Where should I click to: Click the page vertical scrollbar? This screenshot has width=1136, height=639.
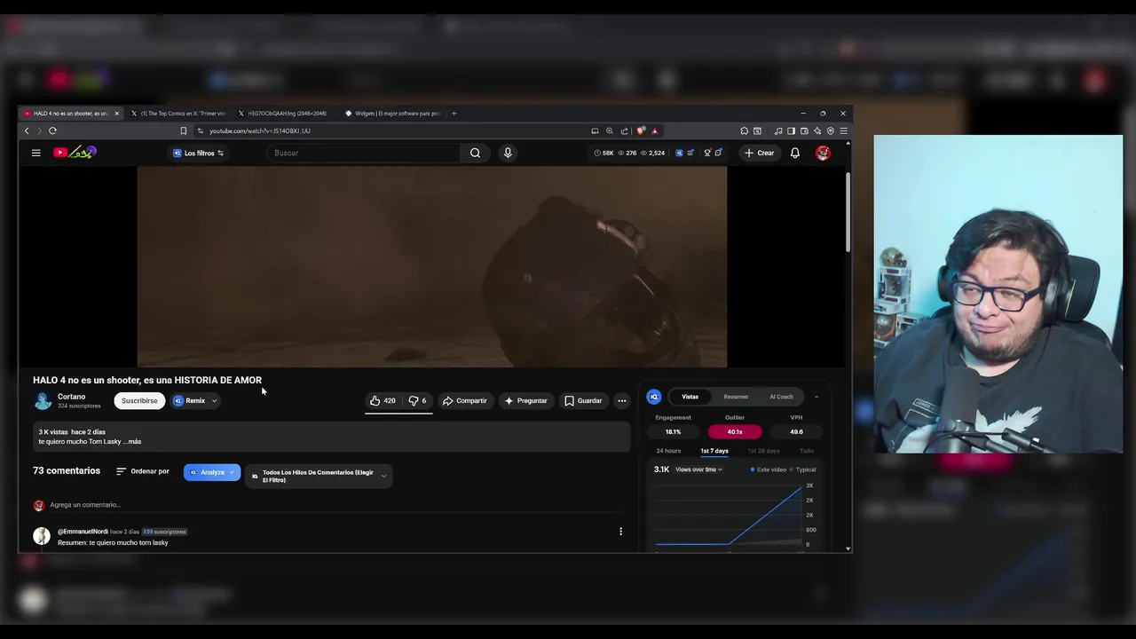point(848,213)
